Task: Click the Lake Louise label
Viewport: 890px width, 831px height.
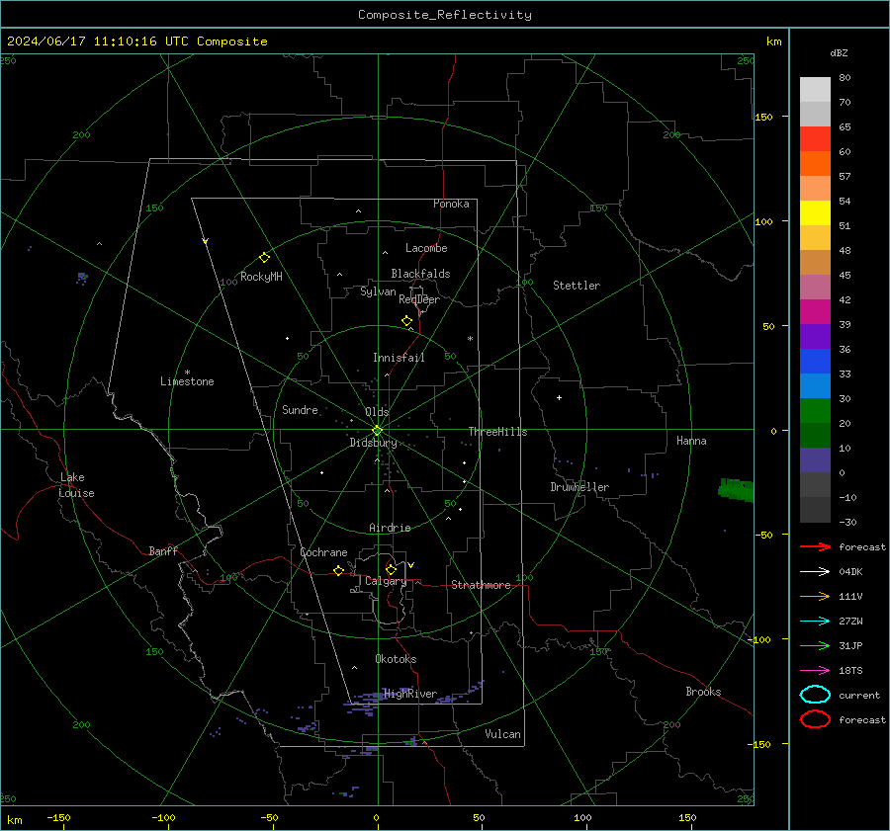Action: pyautogui.click(x=76, y=485)
